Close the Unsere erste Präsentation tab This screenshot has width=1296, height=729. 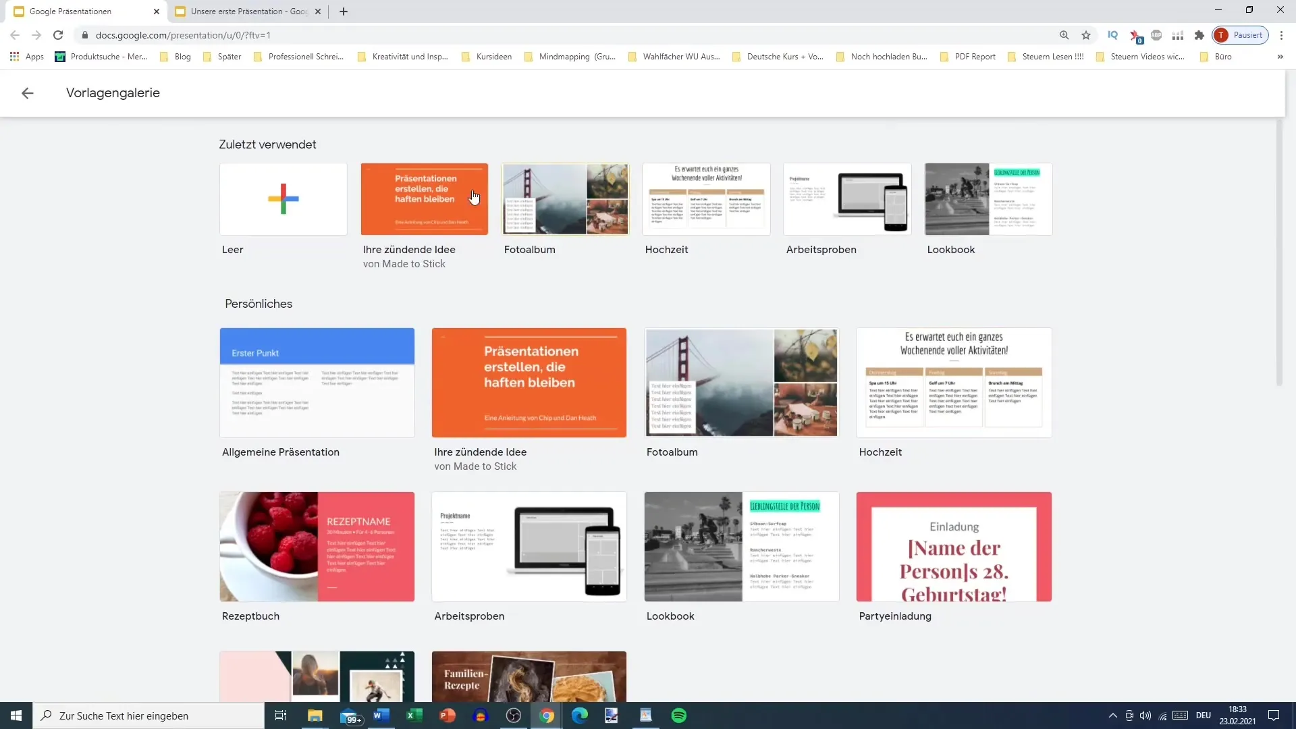tap(318, 11)
